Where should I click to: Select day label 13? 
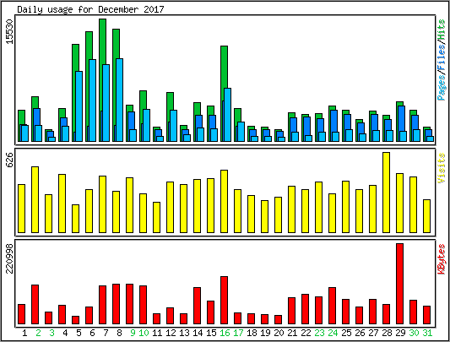tap(184, 333)
